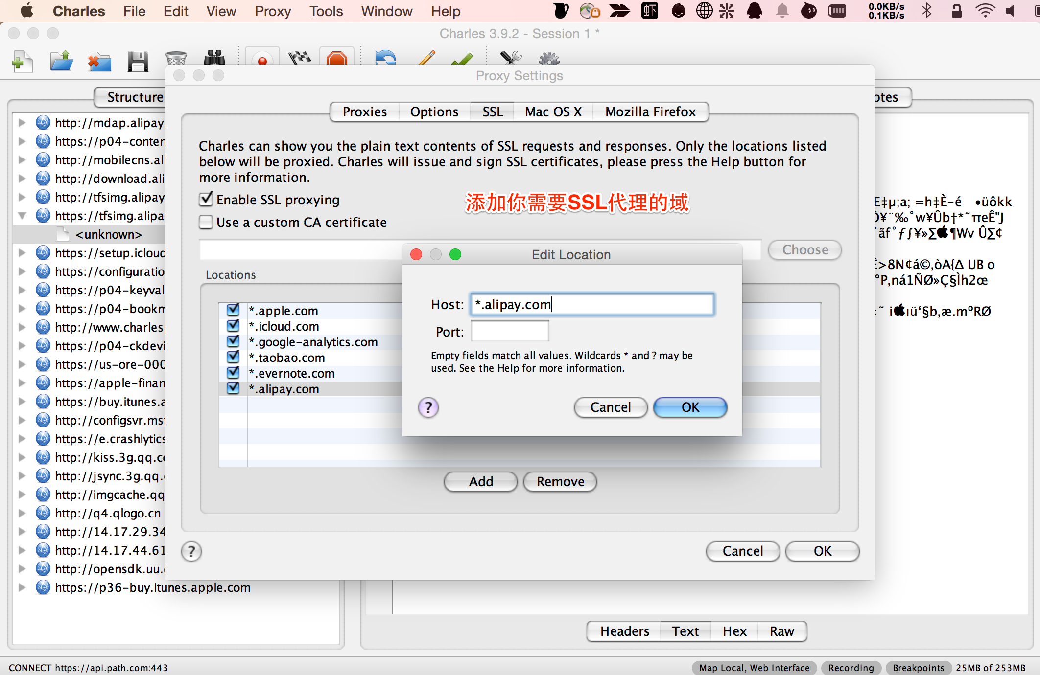Switch to the Hex view tab
The height and width of the screenshot is (675, 1040).
[x=734, y=631]
